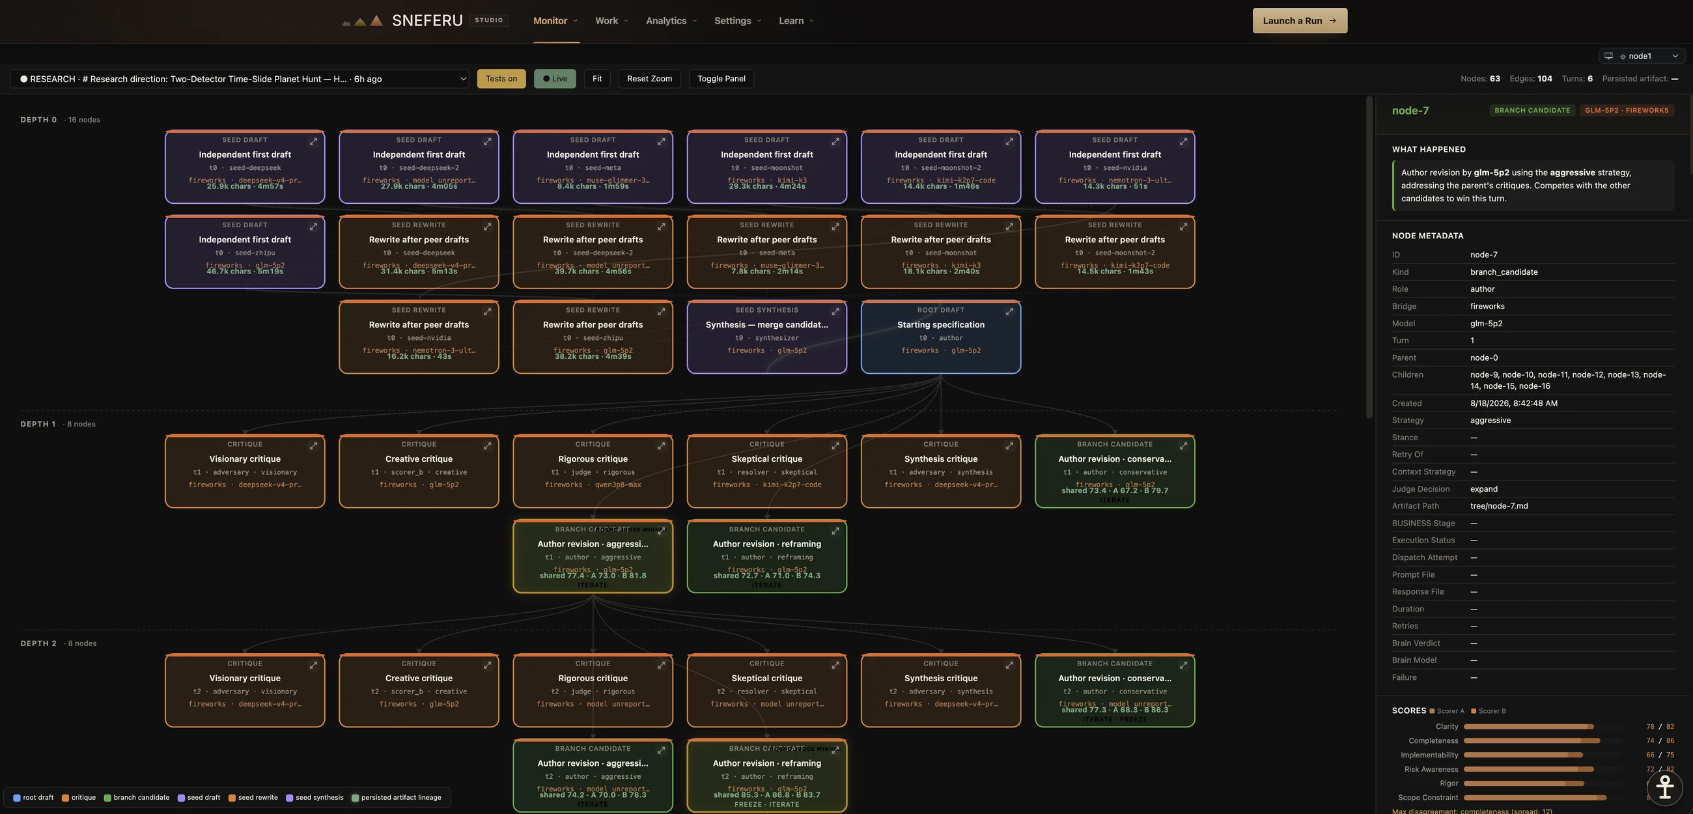Expand the seed-meta Independent first draft card
1693x814 pixels.
[662, 141]
